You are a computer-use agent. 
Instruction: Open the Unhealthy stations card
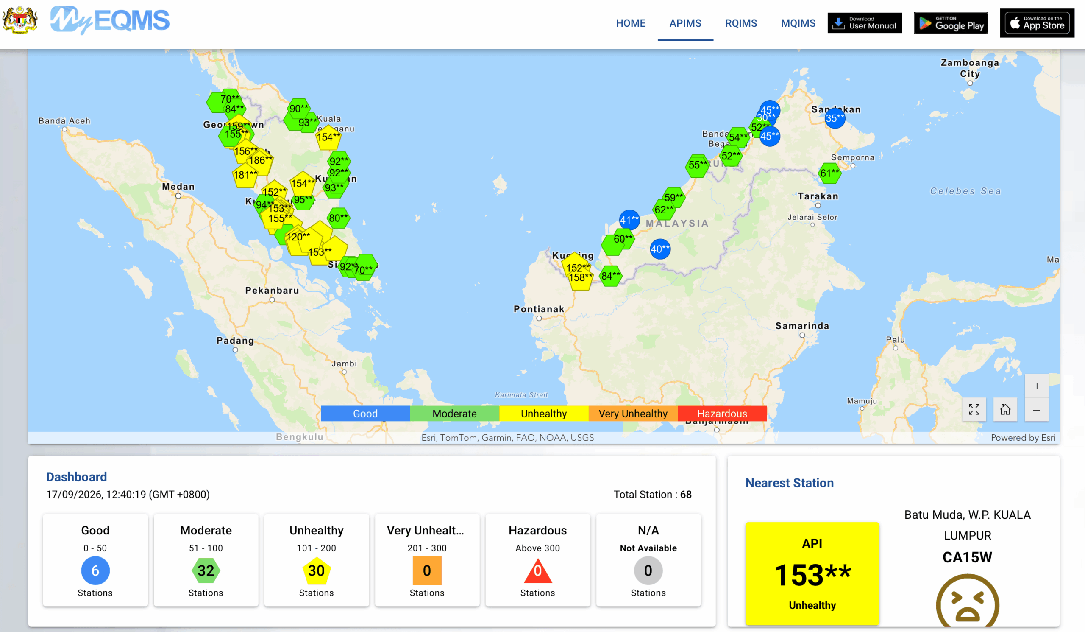coord(317,559)
